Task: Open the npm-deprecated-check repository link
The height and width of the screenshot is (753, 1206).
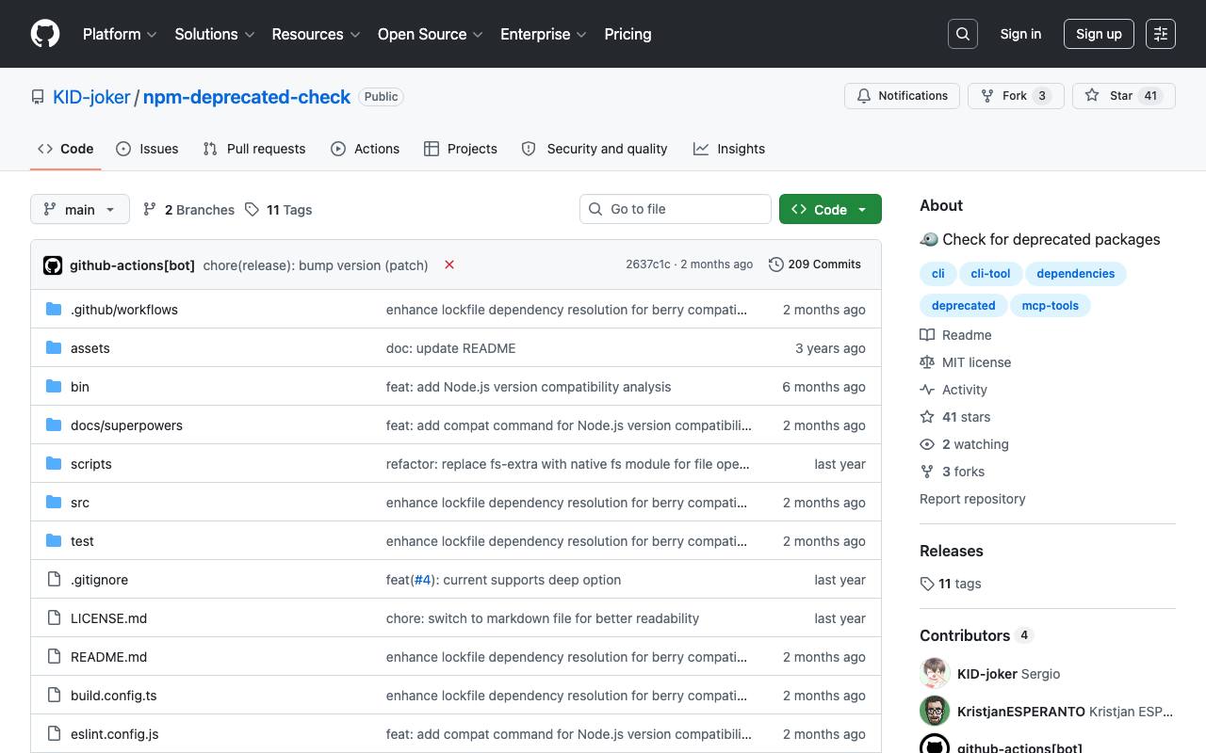Action: tap(247, 97)
